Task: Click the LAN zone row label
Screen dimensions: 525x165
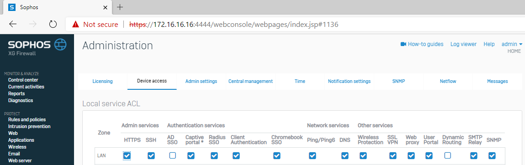Action: coord(101,155)
